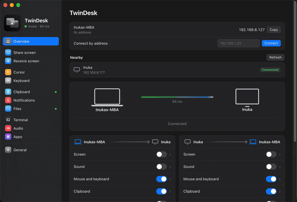Click the Terminal icon in the sidebar
Screen dimensions: 297x202
[8, 120]
